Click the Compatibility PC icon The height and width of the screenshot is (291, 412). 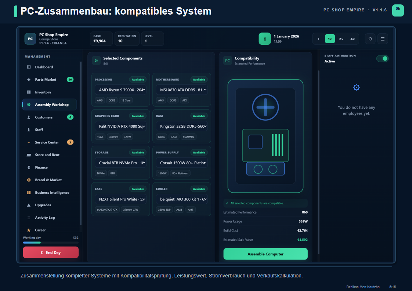(228, 61)
